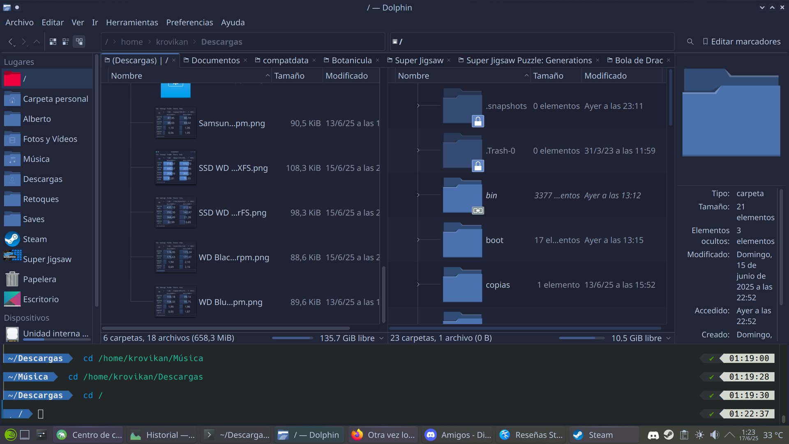Switch to icons view mode
Image resolution: width=789 pixels, height=444 pixels.
click(x=53, y=42)
